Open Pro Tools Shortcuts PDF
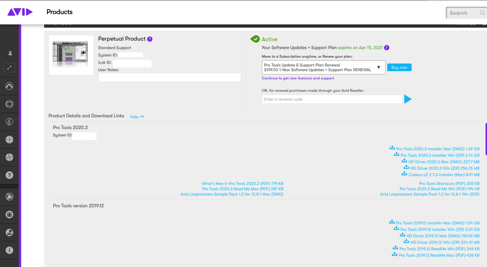Image resolution: width=487 pixels, height=267 pixels. [x=449, y=184]
